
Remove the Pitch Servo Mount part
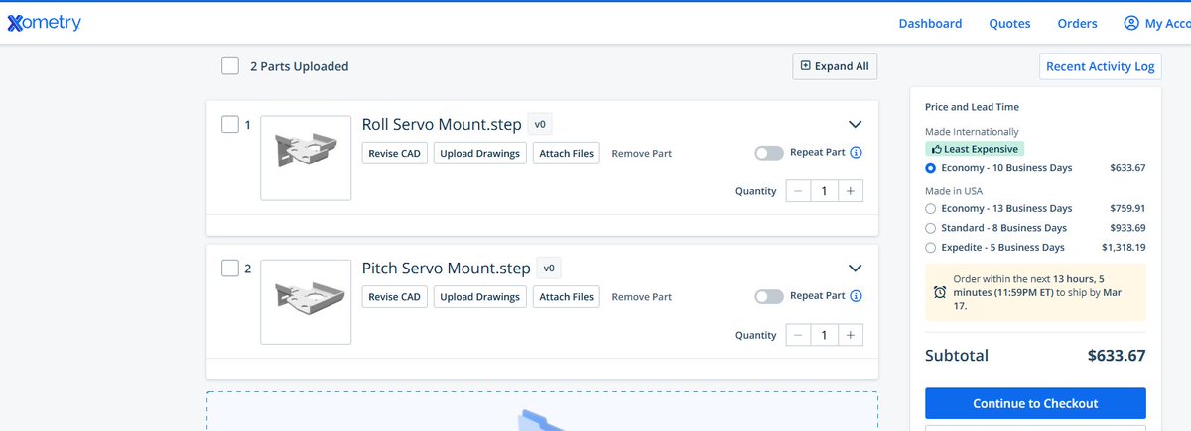[641, 297]
